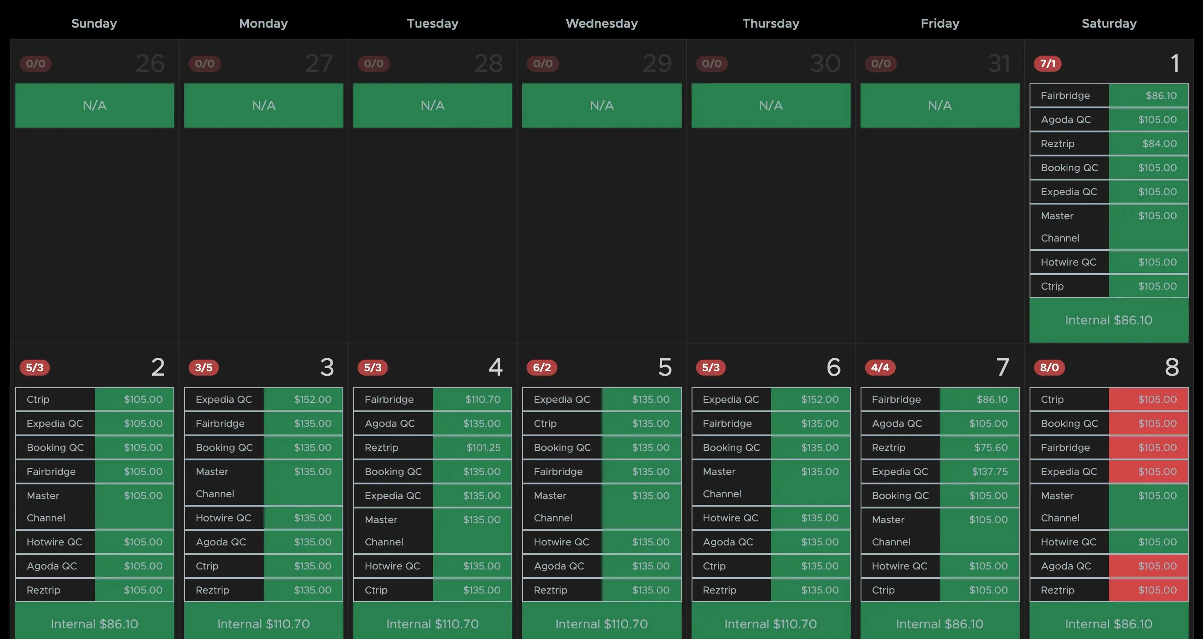1203x639 pixels.
Task: Click Reztrip $84.00 on Saturday 1
Action: [1148, 144]
